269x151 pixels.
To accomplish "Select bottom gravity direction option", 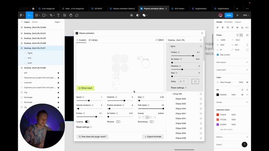I will 147,117.
